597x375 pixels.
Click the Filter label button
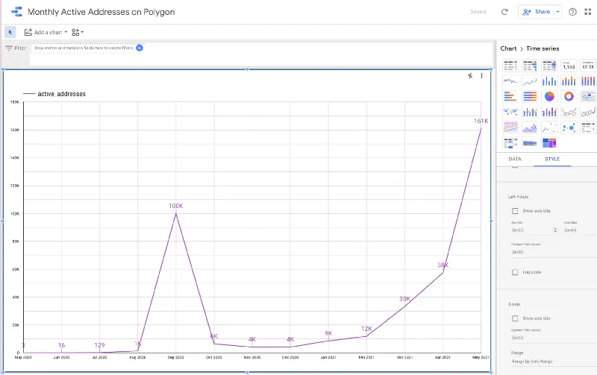pyautogui.click(x=16, y=48)
